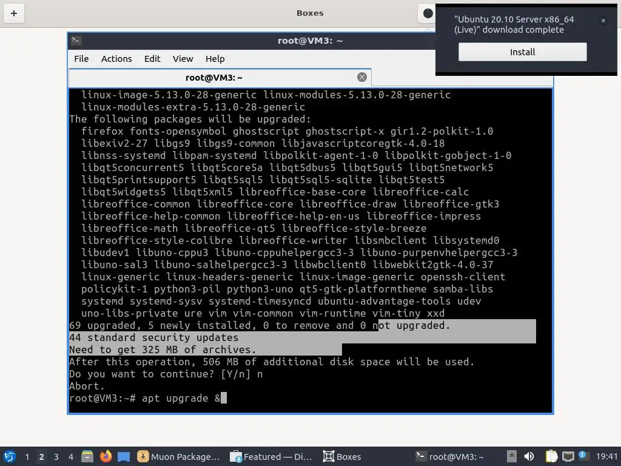Switch to the root@VM3 taskbar entry

(x=450, y=456)
